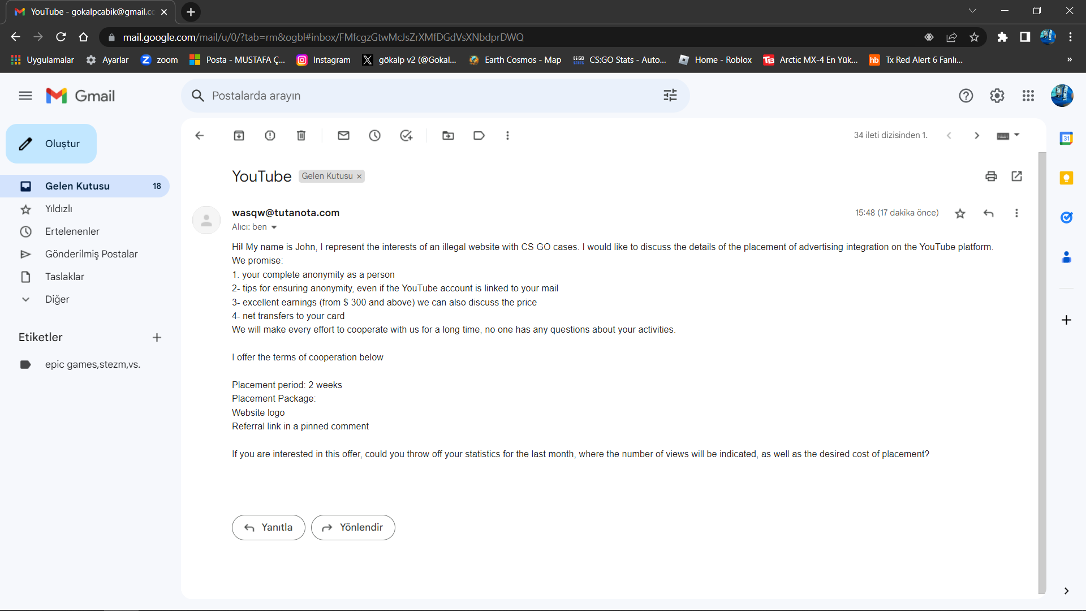The height and width of the screenshot is (611, 1086).
Task: Toggle the main menu hamburger
Action: [25, 96]
